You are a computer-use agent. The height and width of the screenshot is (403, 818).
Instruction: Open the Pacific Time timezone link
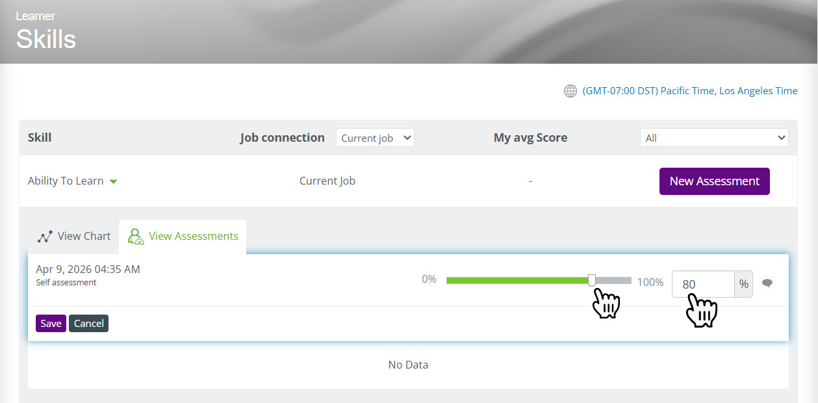(689, 91)
